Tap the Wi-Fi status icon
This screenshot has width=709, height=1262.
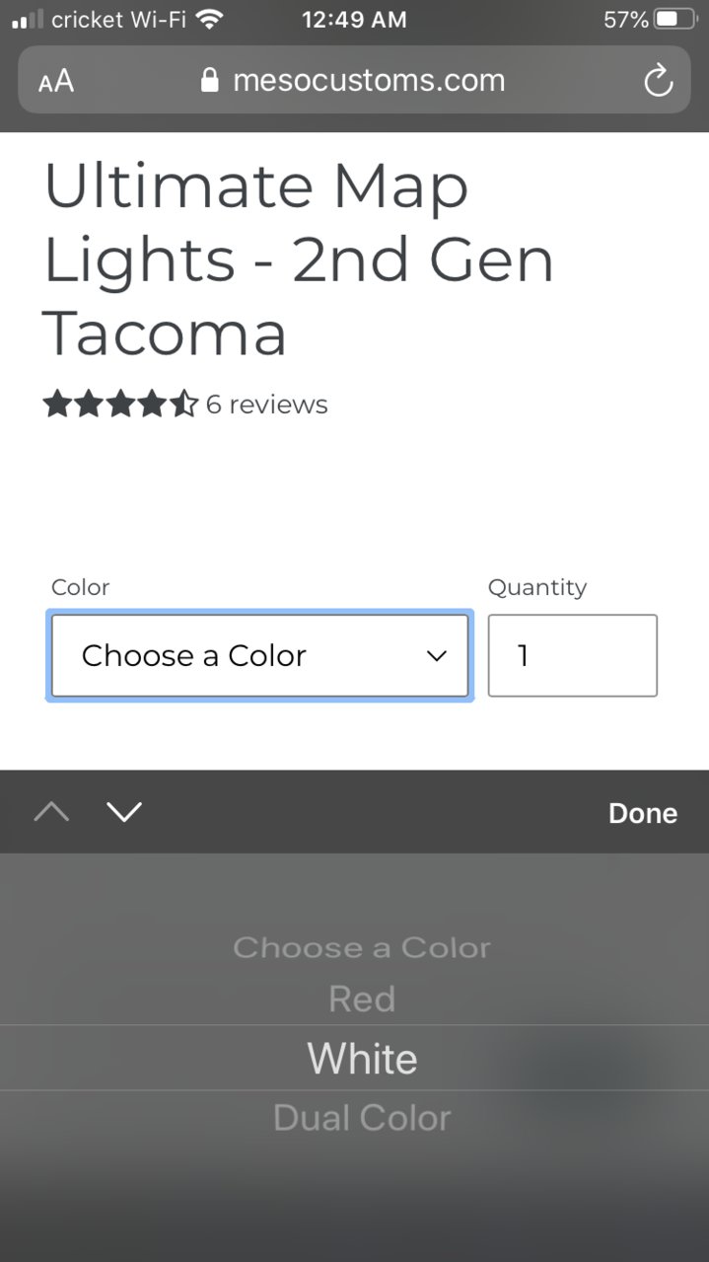(x=209, y=19)
